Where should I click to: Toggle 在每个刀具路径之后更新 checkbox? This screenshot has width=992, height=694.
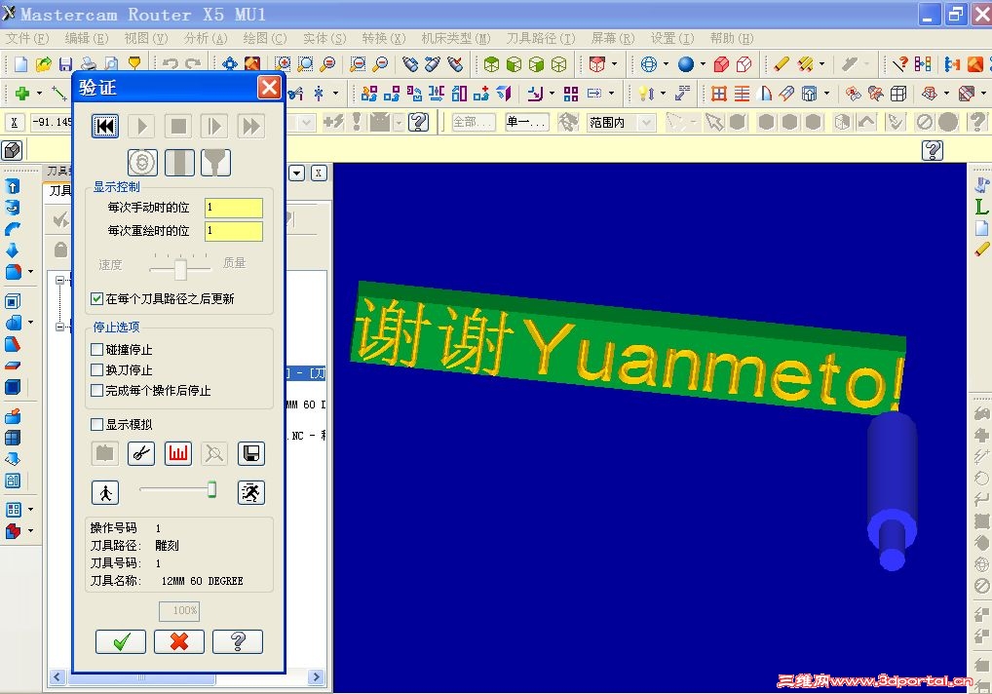coord(96,298)
